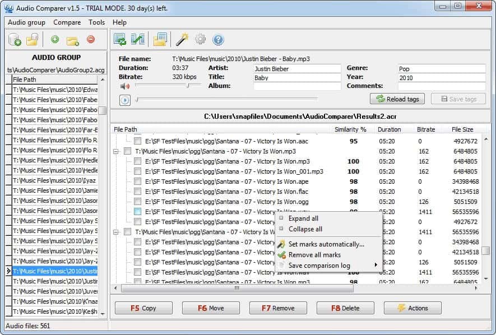Click the new audio group database icon
This screenshot has width=496, height=335.
click(x=15, y=39)
